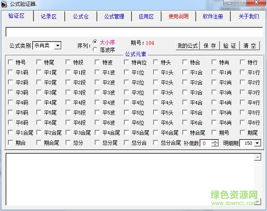Tick the 平3段 checkbox
This screenshot has width=267, height=211.
(x=68, y=93)
